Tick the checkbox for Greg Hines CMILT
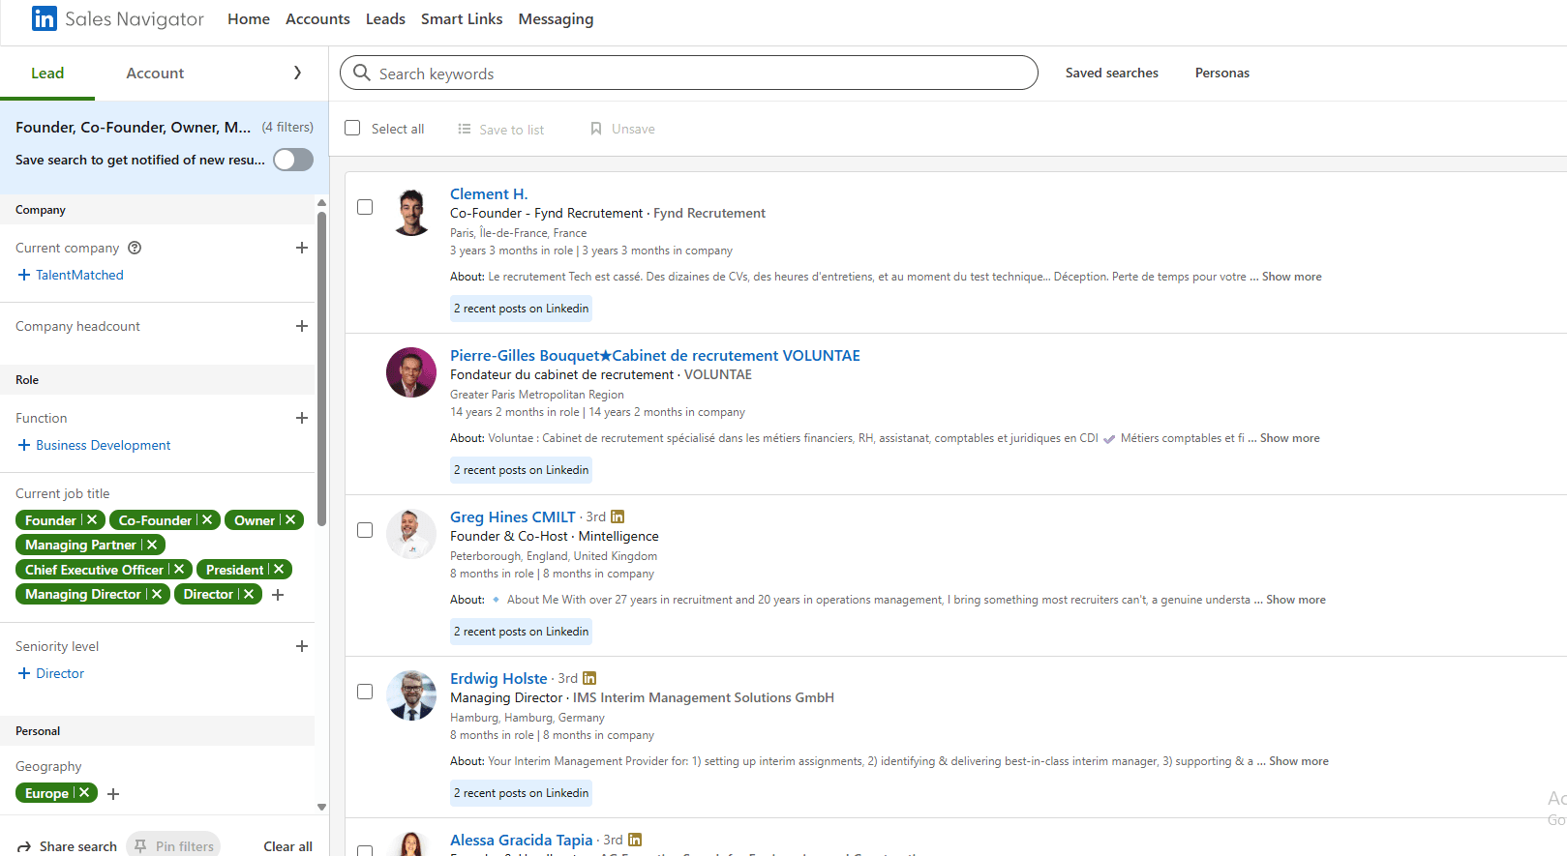The height and width of the screenshot is (856, 1567). [365, 530]
